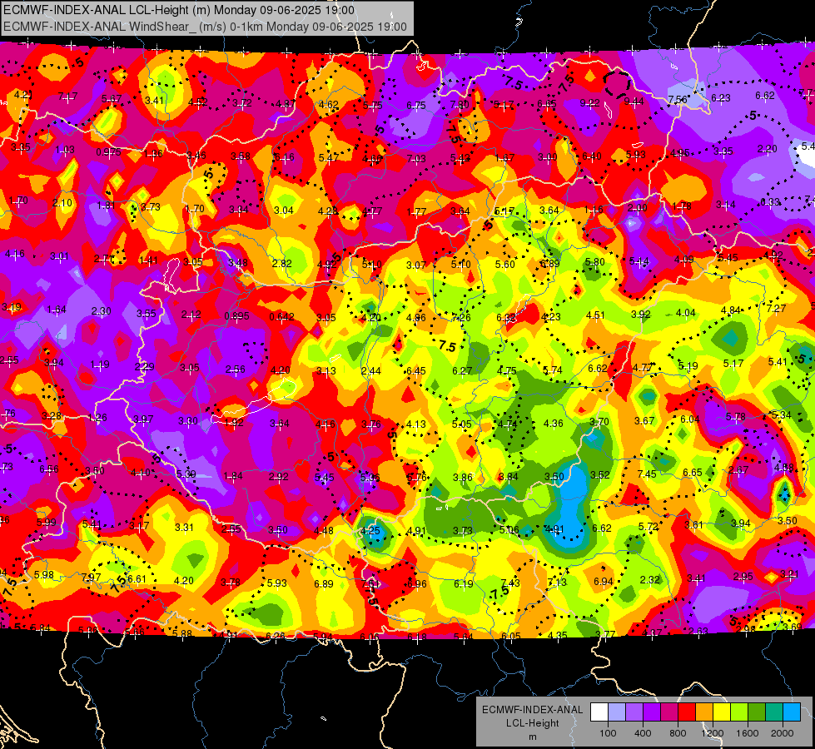Image resolution: width=815 pixels, height=749 pixels.
Task: Click the wind shear value 6.23
Action: point(721,97)
